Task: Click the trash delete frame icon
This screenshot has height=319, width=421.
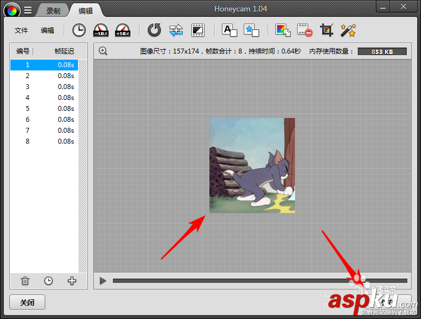Action: tap(25, 281)
